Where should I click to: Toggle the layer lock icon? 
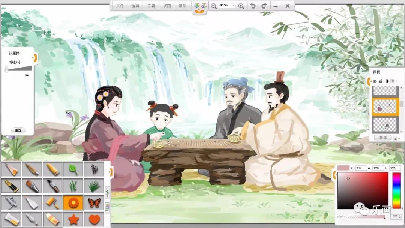(x=381, y=81)
